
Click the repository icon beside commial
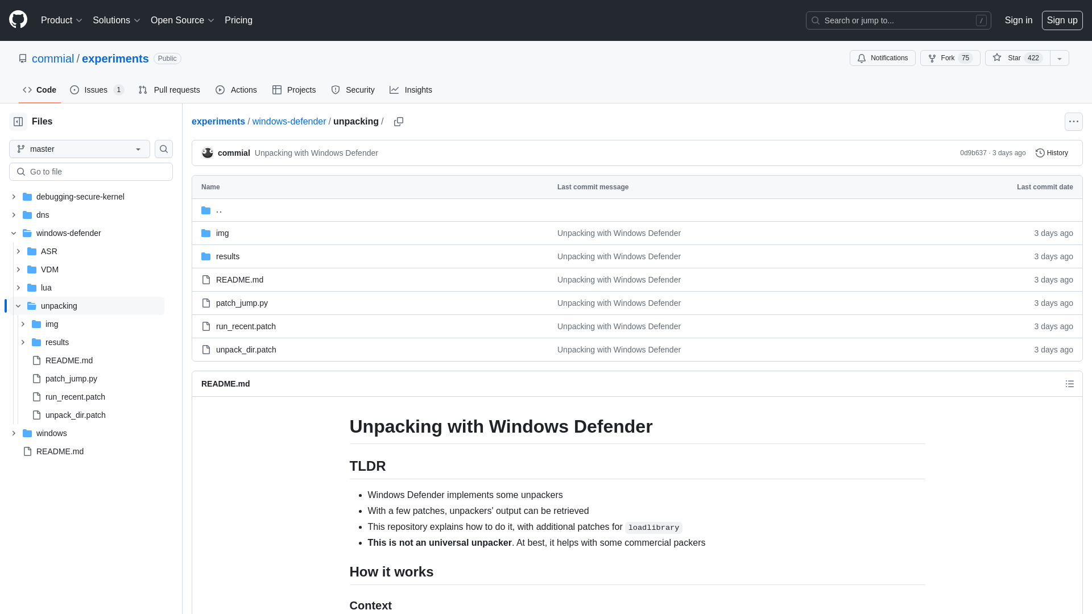click(23, 59)
